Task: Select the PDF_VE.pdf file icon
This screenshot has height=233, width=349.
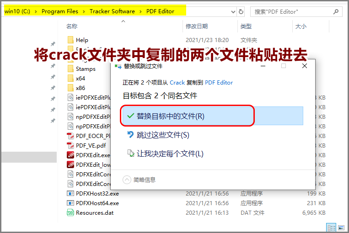Action: [x=70, y=145]
